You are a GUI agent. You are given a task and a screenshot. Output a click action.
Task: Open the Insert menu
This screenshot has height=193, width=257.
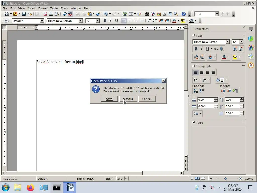click(x=31, y=8)
